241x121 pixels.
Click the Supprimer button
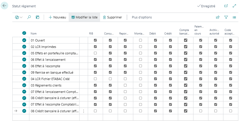112,17
